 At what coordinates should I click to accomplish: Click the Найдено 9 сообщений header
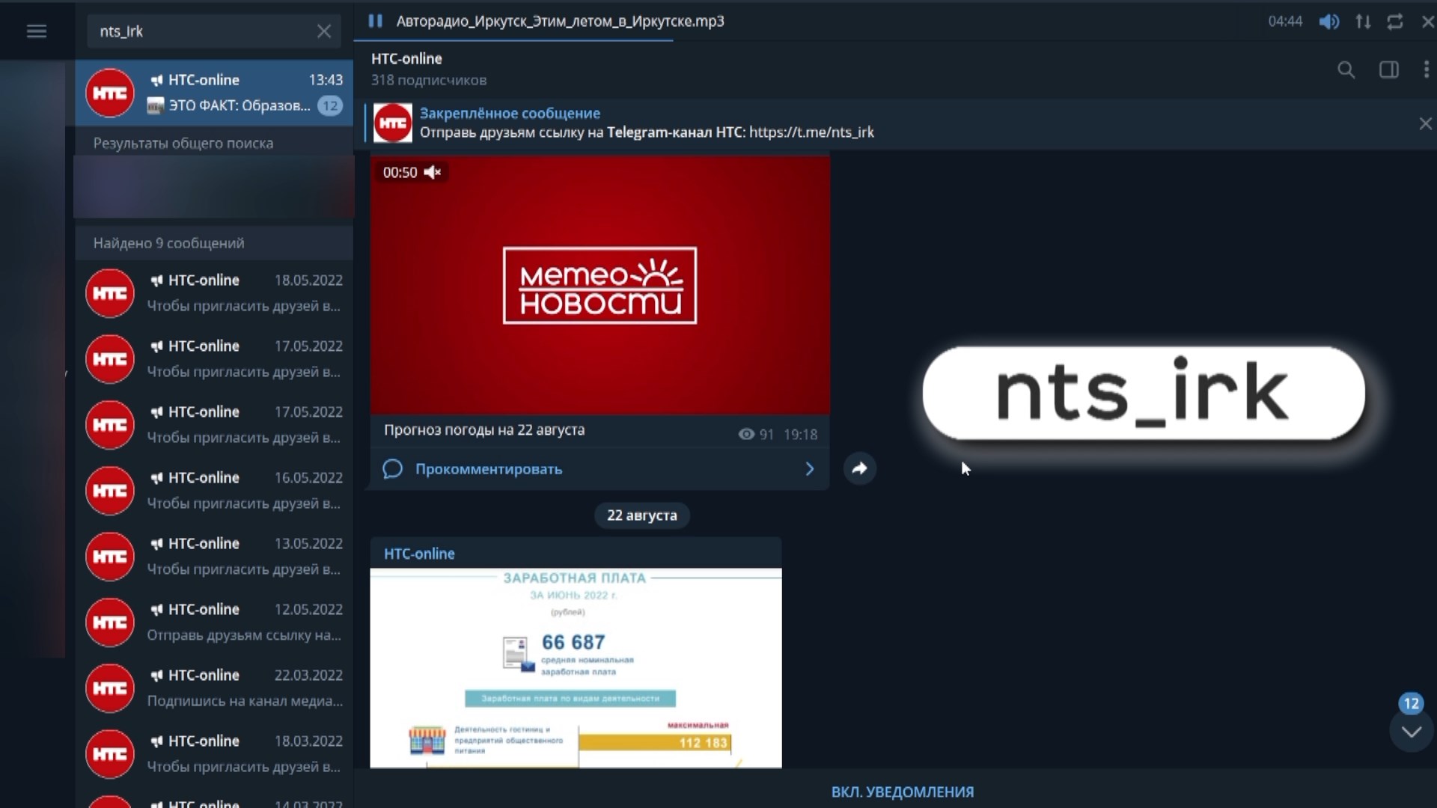[169, 243]
